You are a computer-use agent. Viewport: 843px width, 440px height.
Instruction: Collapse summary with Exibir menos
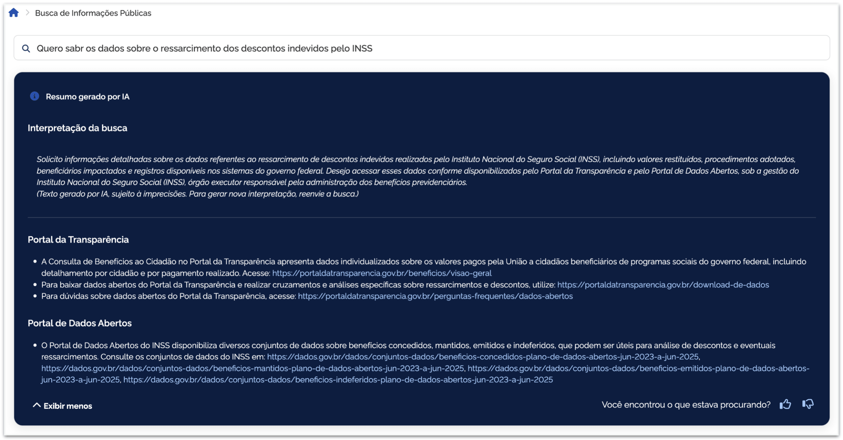coord(63,406)
